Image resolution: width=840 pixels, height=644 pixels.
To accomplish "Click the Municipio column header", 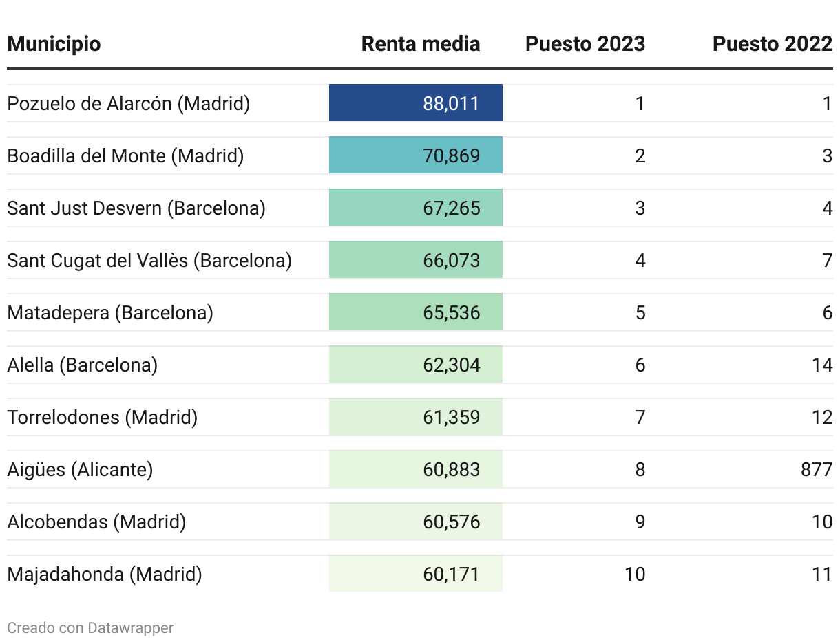I will tap(54, 44).
